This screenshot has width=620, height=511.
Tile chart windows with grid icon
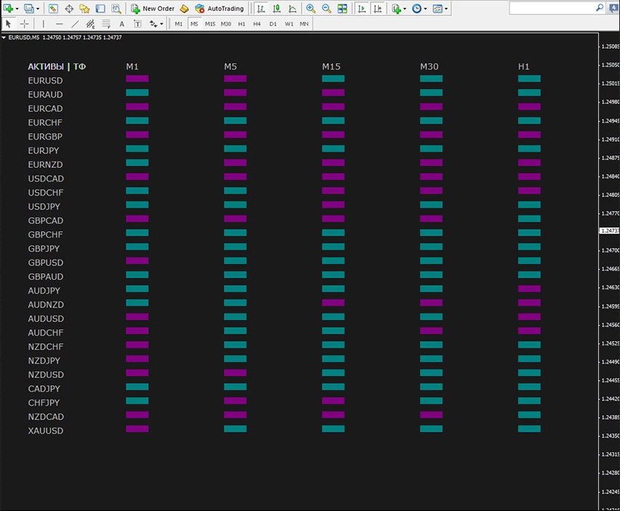click(x=342, y=9)
